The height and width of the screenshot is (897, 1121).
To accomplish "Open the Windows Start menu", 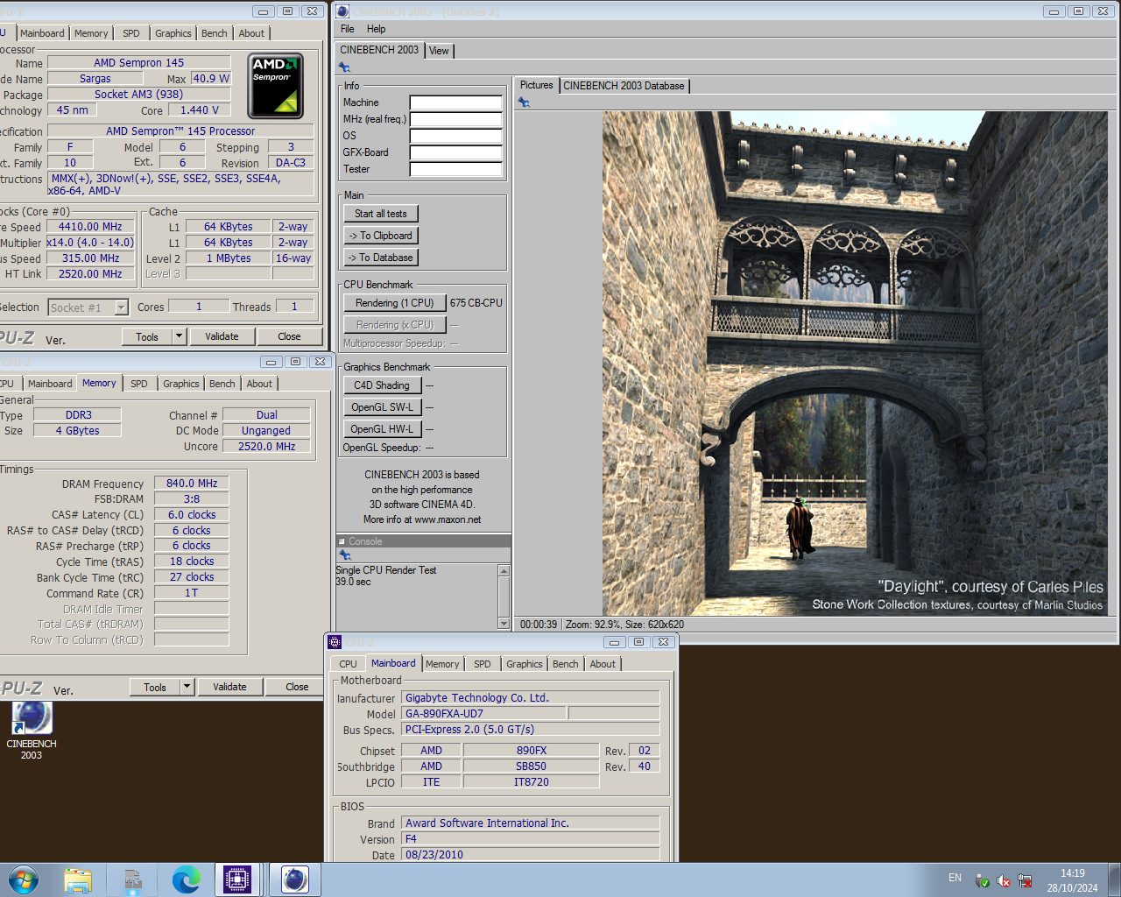I will click(24, 879).
